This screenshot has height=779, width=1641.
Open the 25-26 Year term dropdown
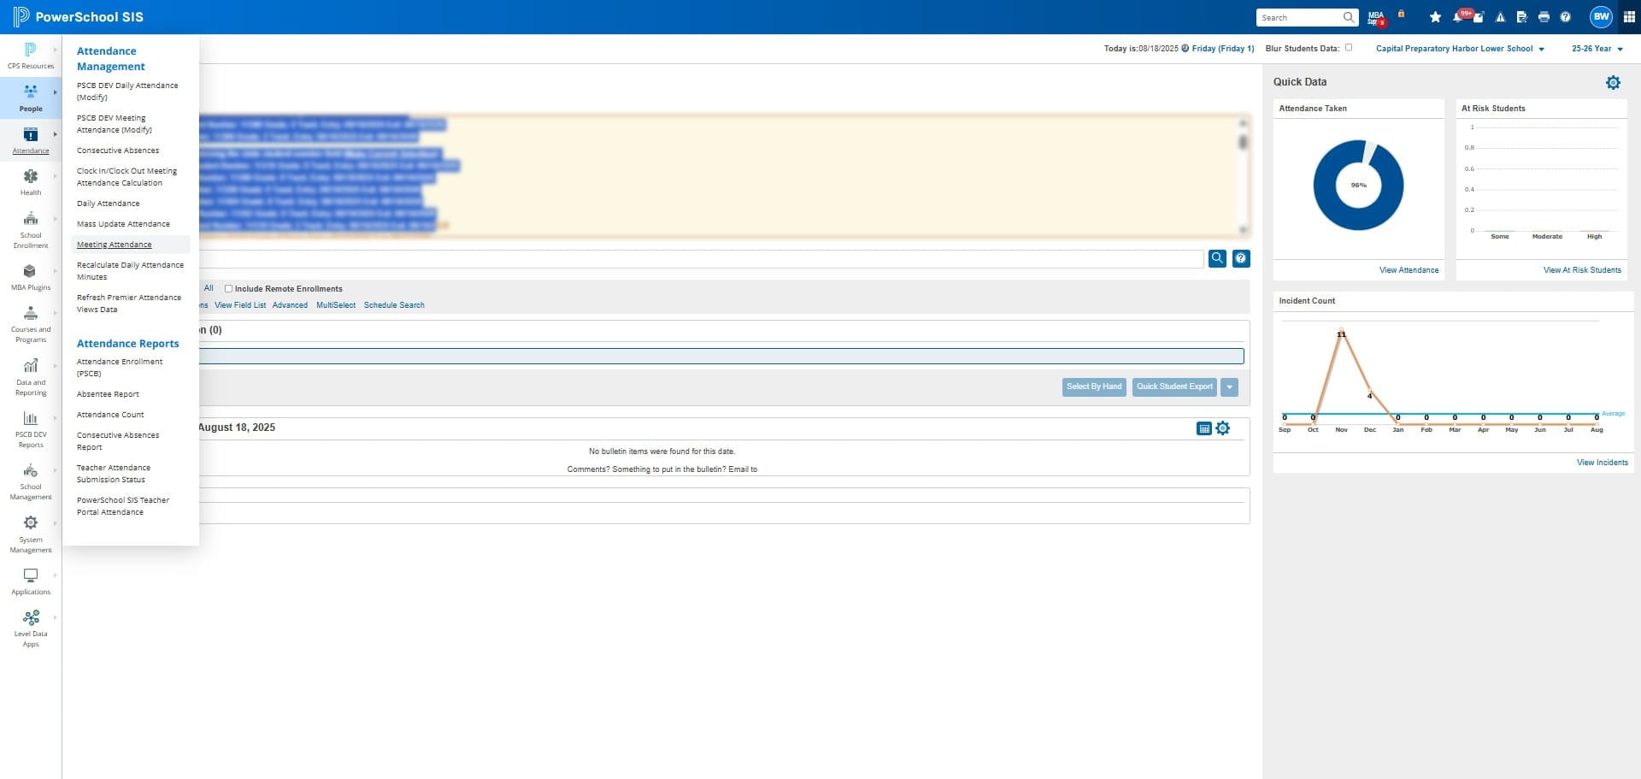tap(1597, 49)
